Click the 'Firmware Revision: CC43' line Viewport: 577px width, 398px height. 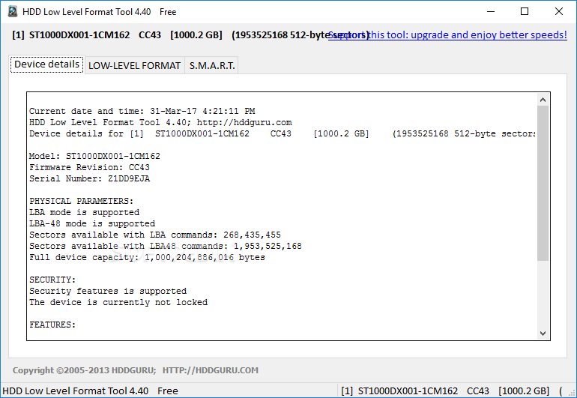89,168
